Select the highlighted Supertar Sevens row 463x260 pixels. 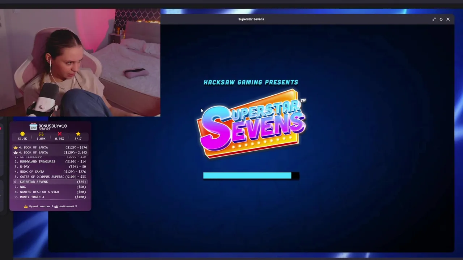point(50,182)
